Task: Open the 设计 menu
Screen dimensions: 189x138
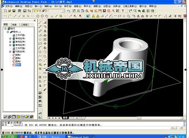Action: click(x=58, y=6)
